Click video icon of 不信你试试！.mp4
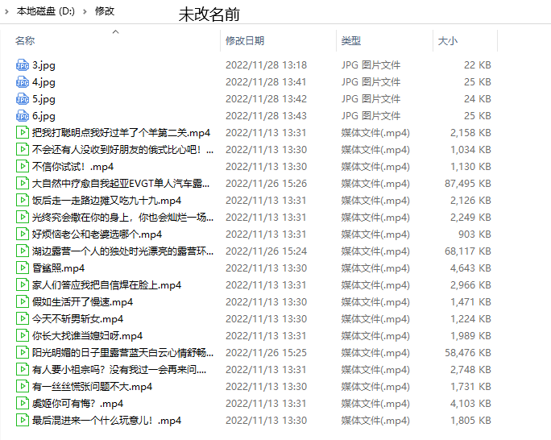The image size is (551, 440). 23,166
